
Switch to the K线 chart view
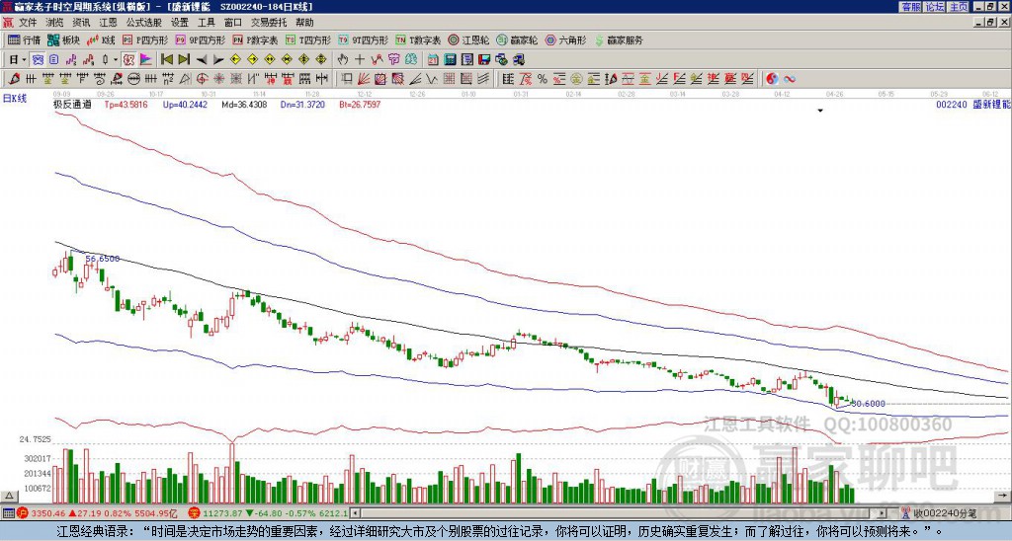pyautogui.click(x=101, y=39)
